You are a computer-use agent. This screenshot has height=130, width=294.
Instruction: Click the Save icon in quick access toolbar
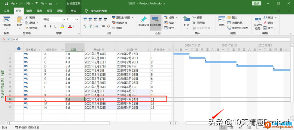5,4
